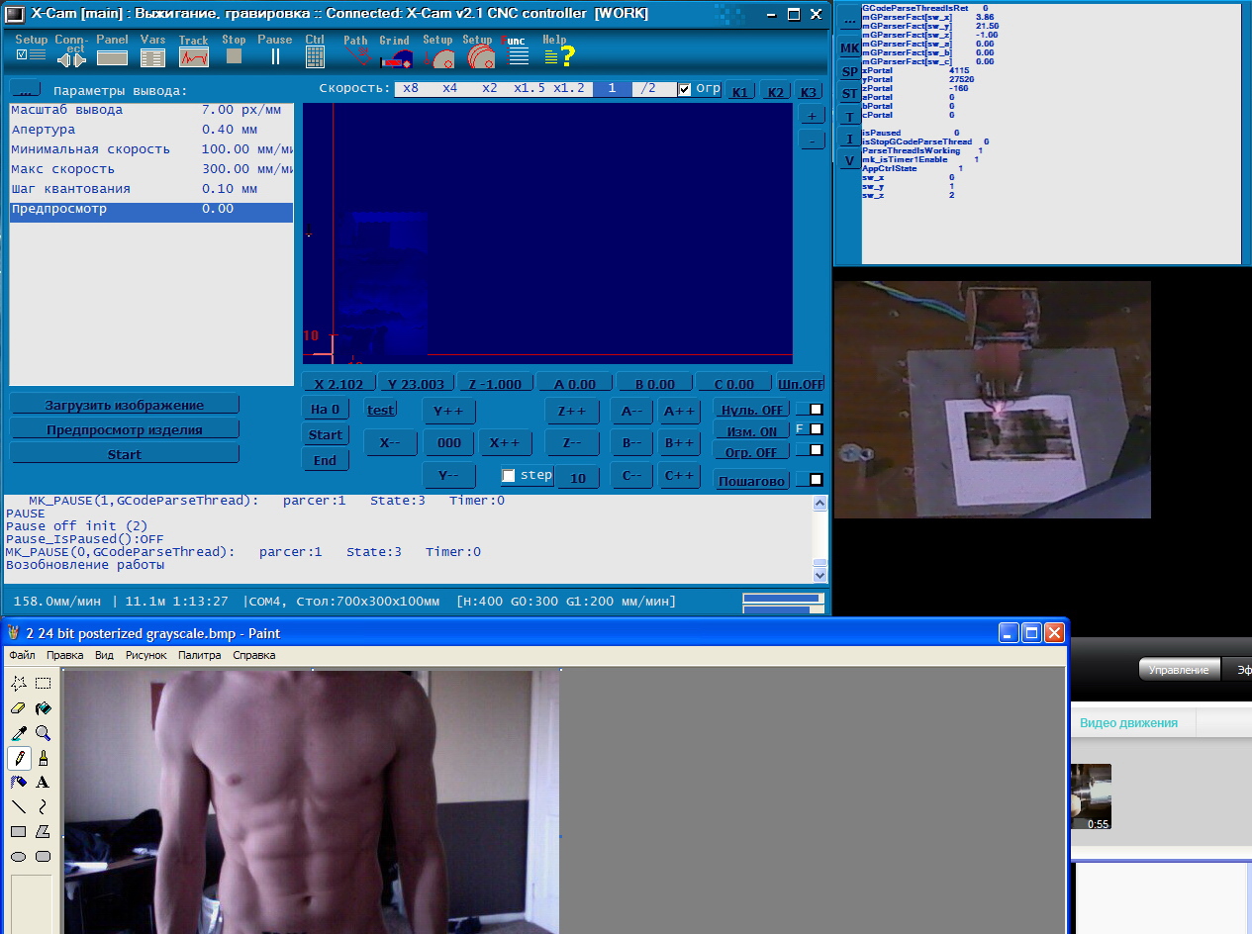Switch to the Управление tab
The height and width of the screenshot is (934, 1252).
[1179, 670]
